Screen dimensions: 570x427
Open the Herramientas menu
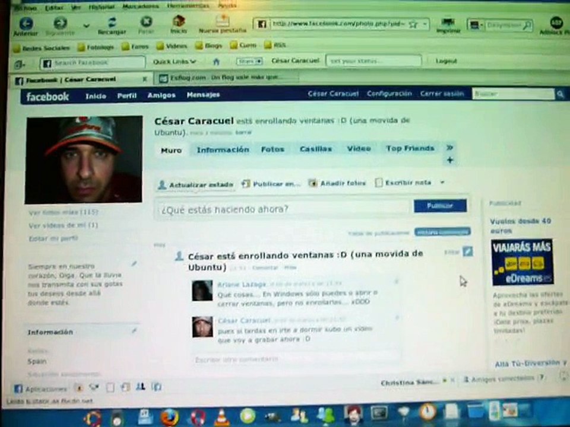pos(188,6)
